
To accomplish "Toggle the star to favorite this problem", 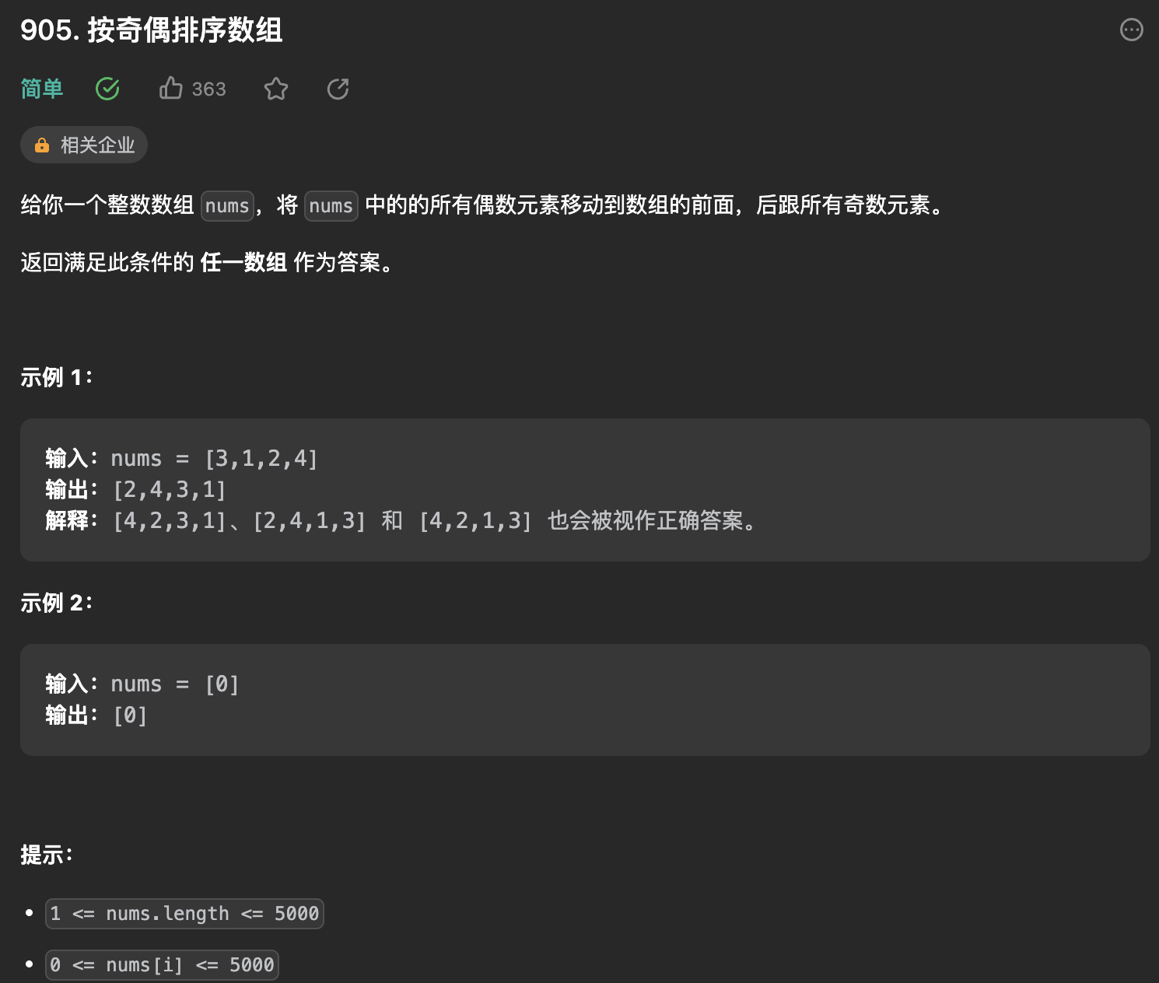I will [276, 89].
